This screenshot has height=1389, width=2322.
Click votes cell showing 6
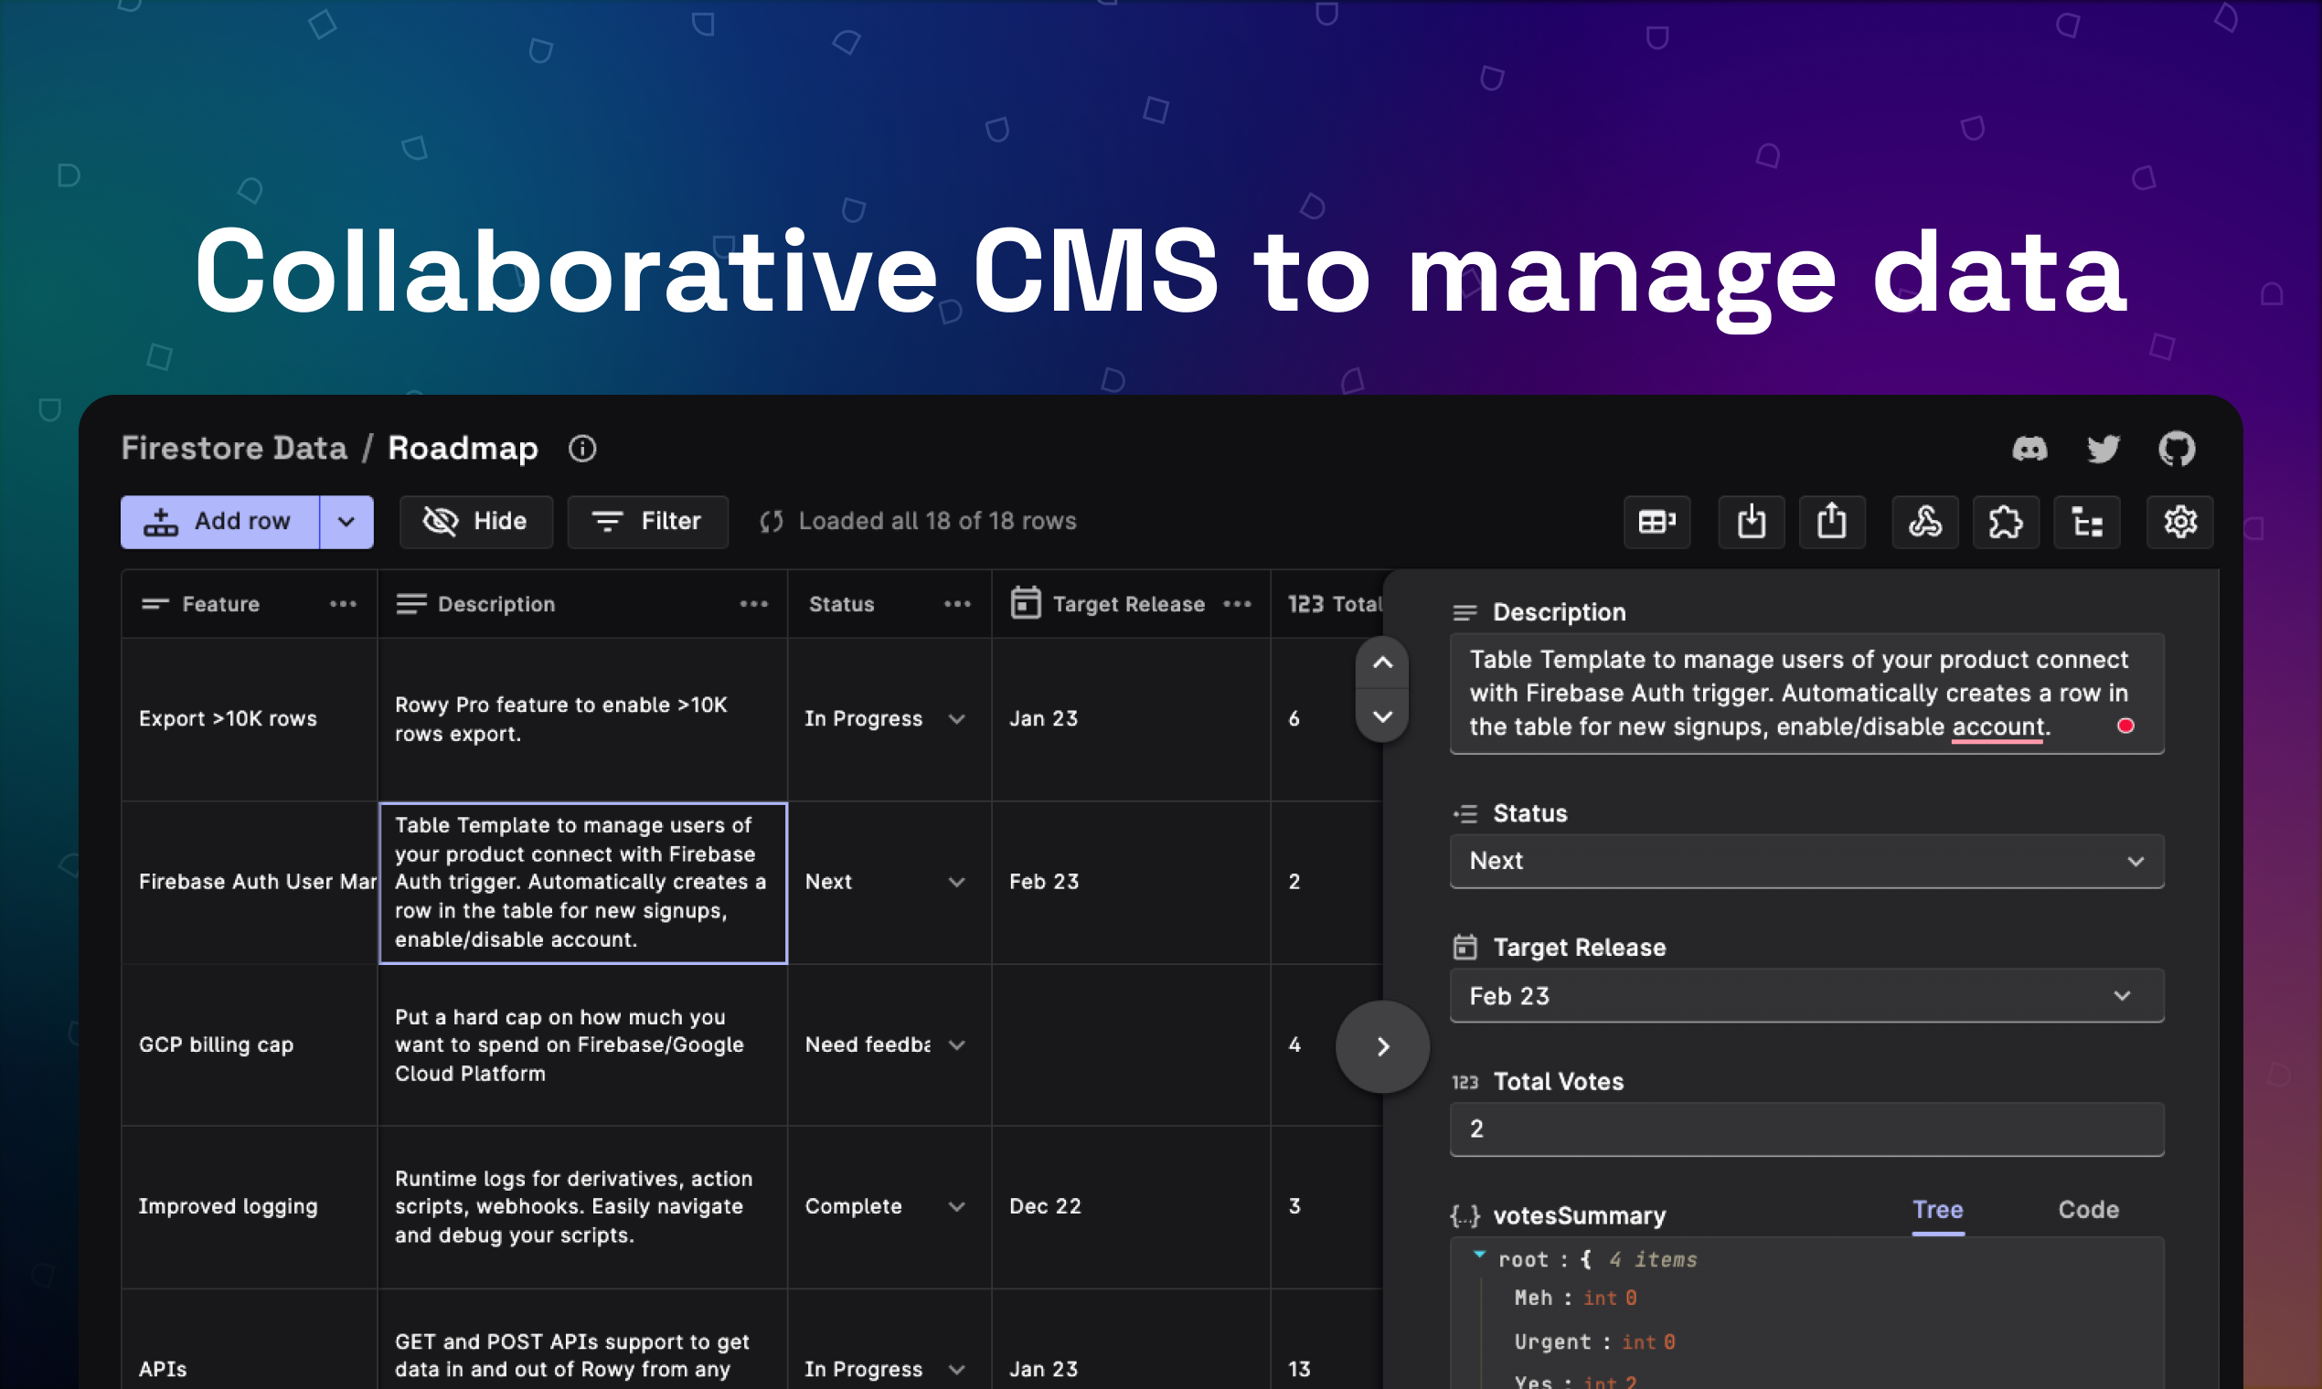pyautogui.click(x=1326, y=719)
